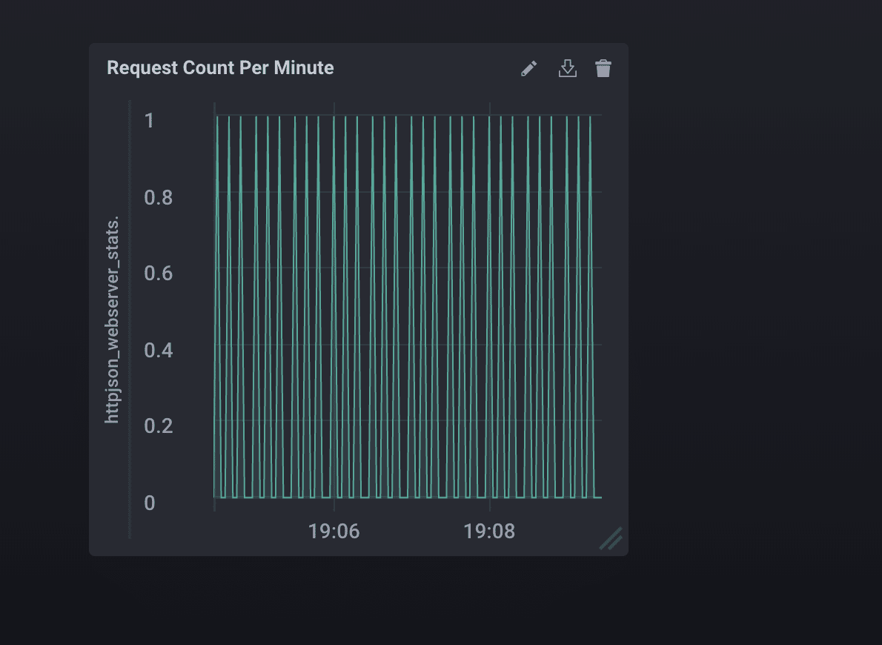Click the resize handle in the panel corner
This screenshot has width=882, height=645.
[611, 538]
